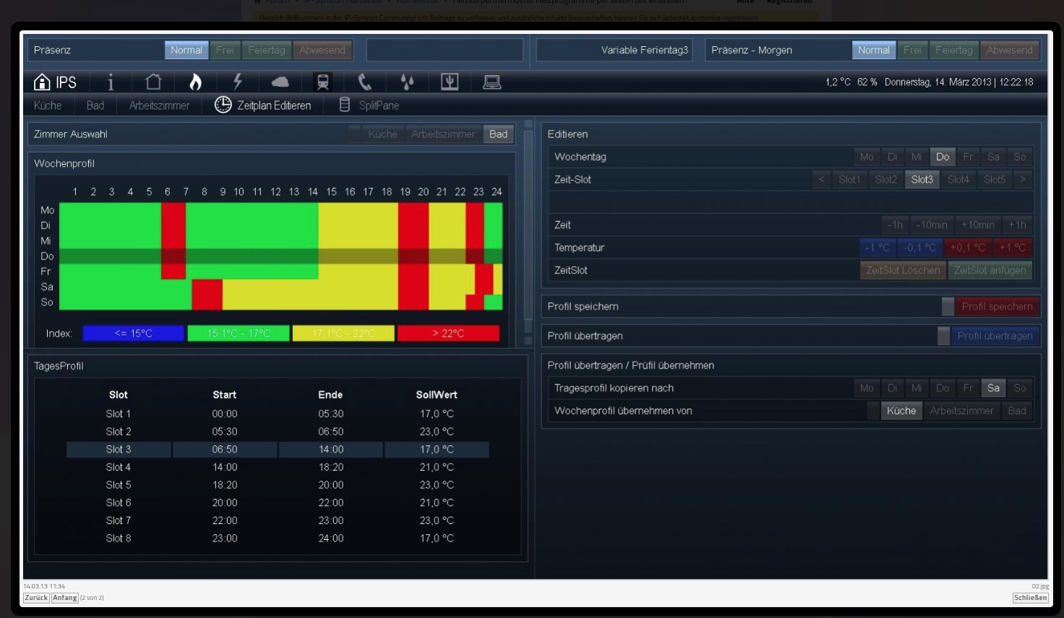Raise Temperatur by 0,1 °C
Image resolution: width=1064 pixels, height=618 pixels.
[968, 247]
